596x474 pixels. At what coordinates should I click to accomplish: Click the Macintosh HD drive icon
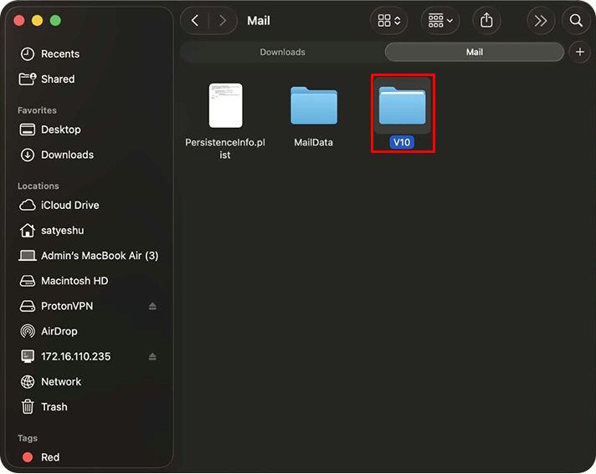pyautogui.click(x=28, y=281)
